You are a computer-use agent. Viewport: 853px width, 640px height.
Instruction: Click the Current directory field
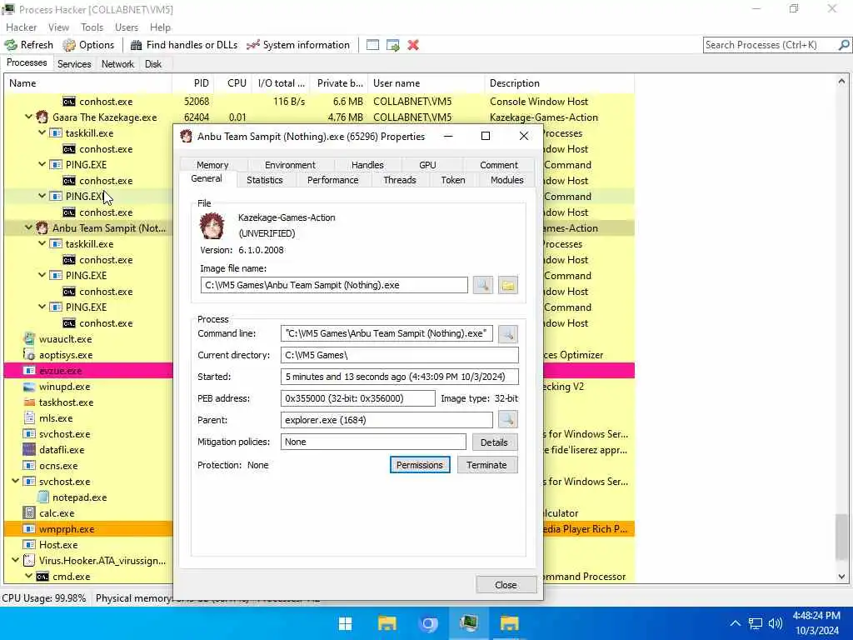399,355
